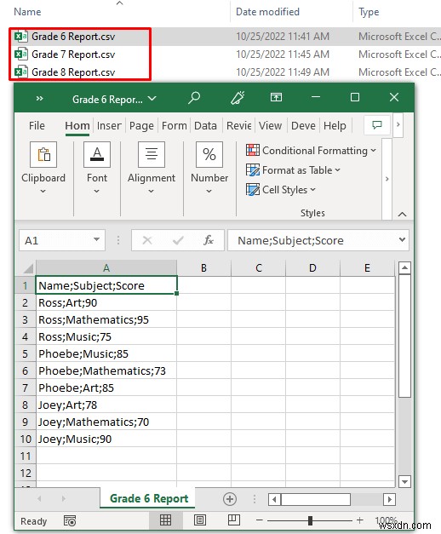Select cell containing Phoebe;Art;85
Screen dimensions: 441x534
point(106,388)
